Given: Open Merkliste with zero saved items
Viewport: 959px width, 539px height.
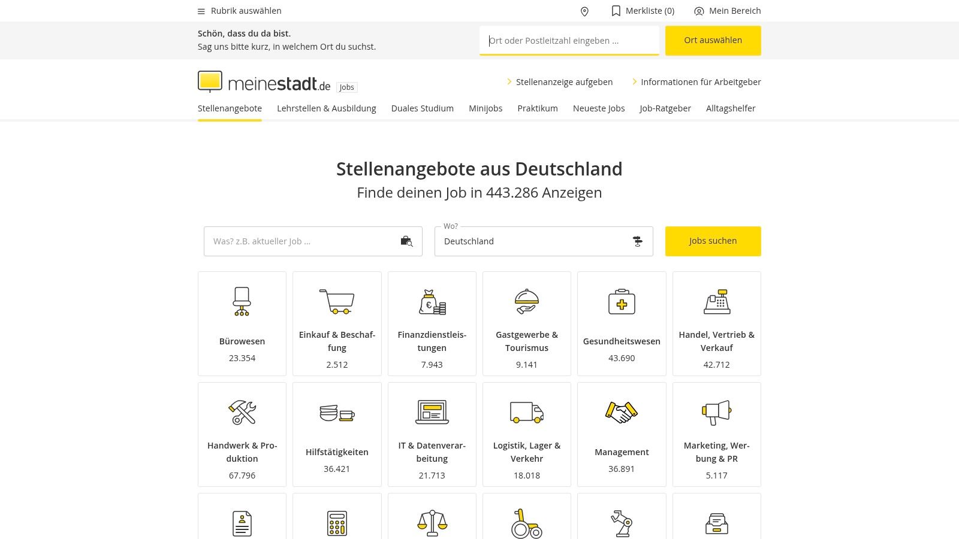Looking at the screenshot, I should click(643, 11).
